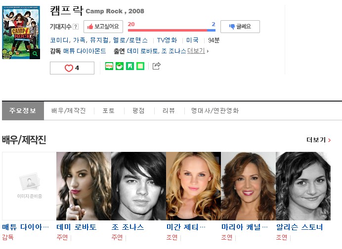342x249 pixels.
Task: Switch to the 평점 tab
Action: 138,110
